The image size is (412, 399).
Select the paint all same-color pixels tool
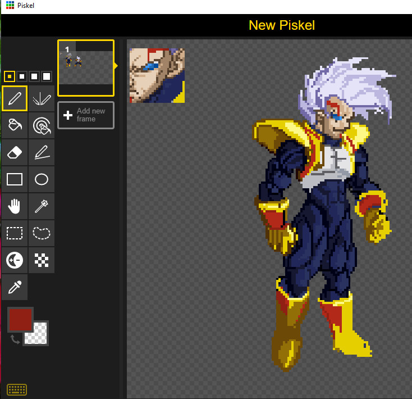click(42, 125)
